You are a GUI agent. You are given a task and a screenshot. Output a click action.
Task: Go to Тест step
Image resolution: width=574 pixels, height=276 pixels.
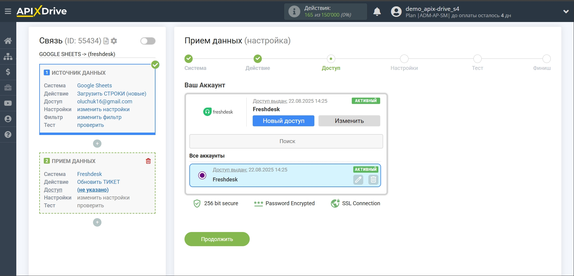(477, 58)
